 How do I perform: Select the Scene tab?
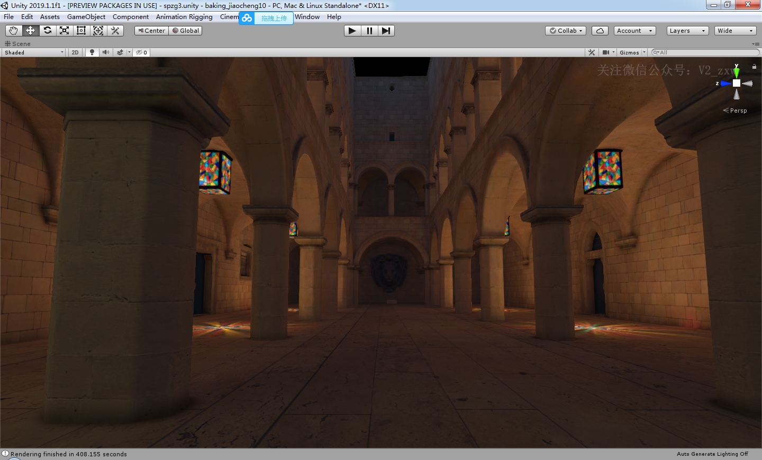17,44
